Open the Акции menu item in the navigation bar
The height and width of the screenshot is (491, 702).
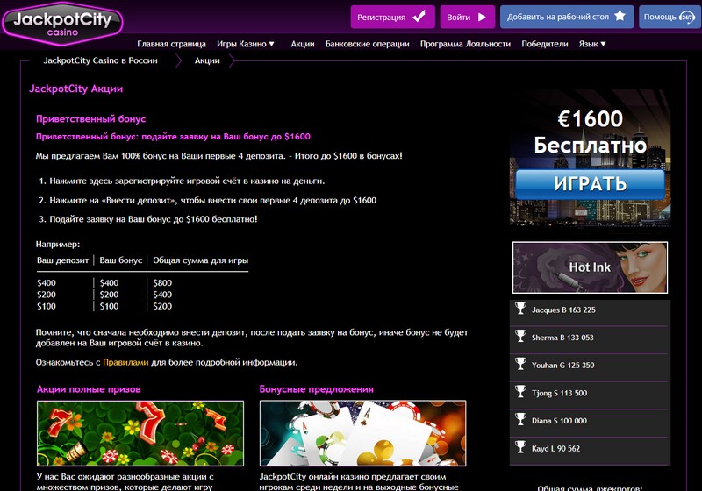(303, 44)
